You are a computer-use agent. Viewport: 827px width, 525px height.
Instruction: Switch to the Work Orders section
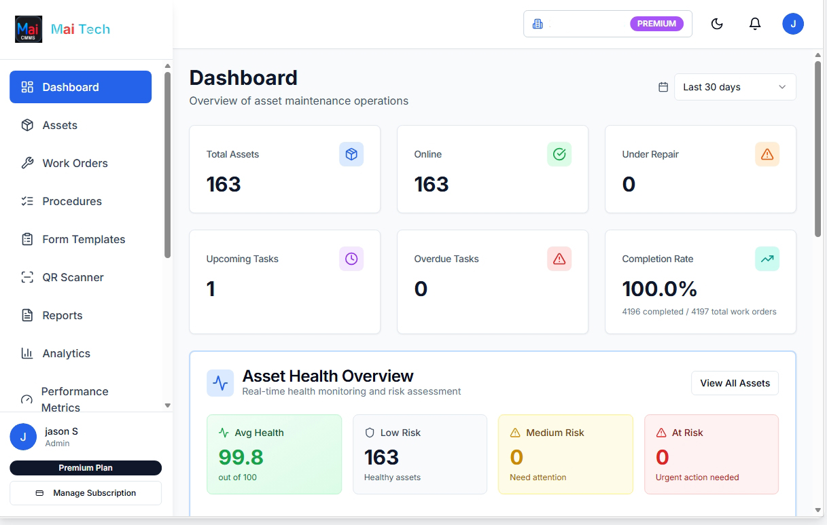[75, 163]
